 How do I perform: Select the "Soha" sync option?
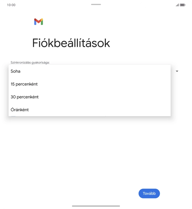pyautogui.click(x=16, y=71)
